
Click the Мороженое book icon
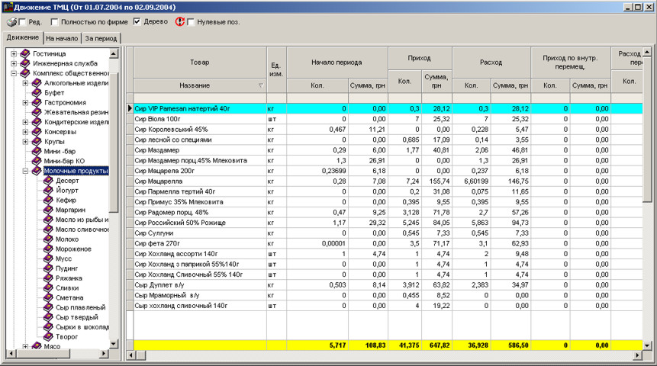(48, 249)
